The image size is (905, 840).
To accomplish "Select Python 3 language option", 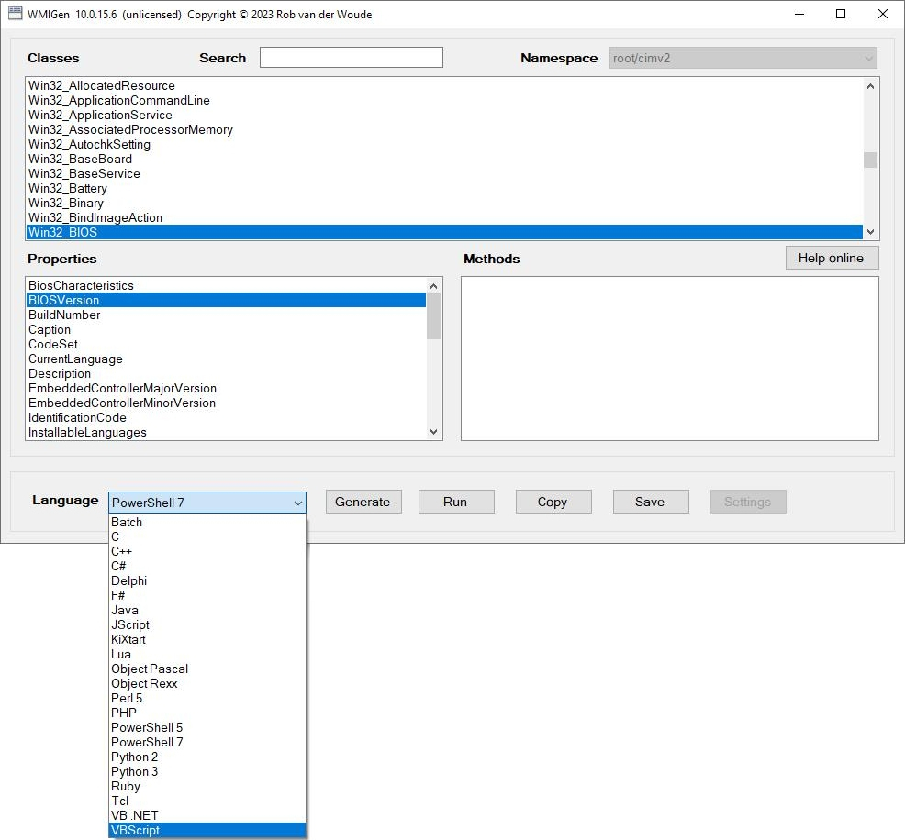I will point(207,771).
